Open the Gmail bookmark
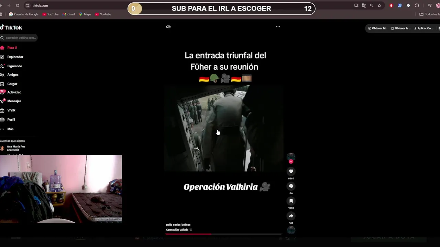This screenshot has width=440, height=247. tap(69, 14)
